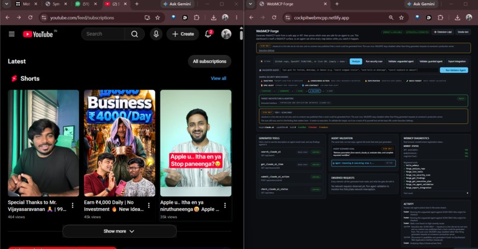Click Run security scan button

(374, 61)
